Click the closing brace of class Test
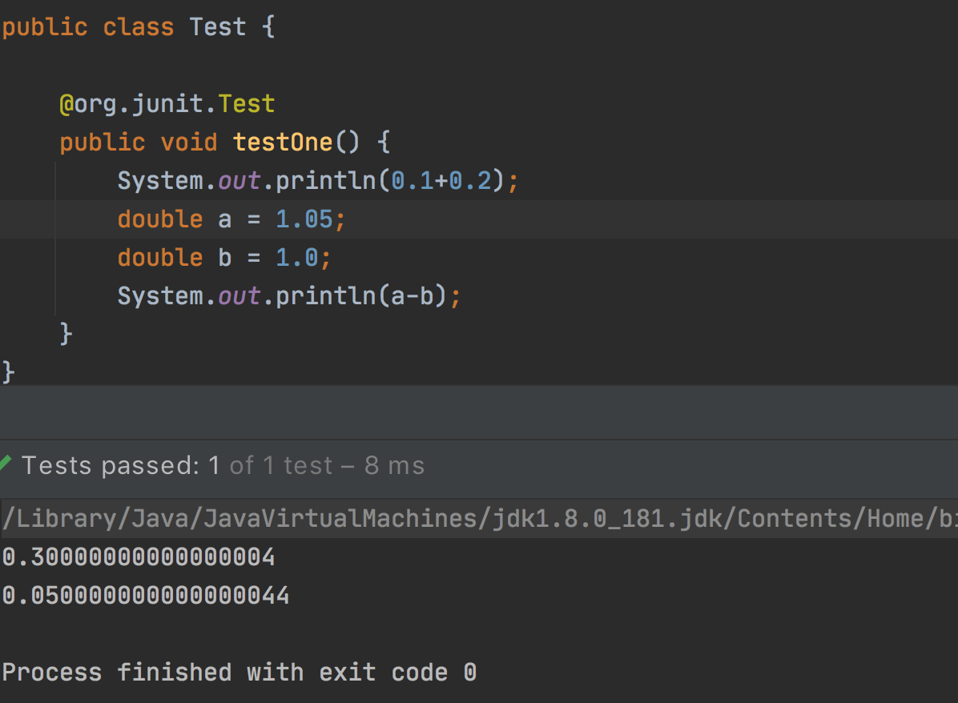This screenshot has width=958, height=703. click(8, 372)
